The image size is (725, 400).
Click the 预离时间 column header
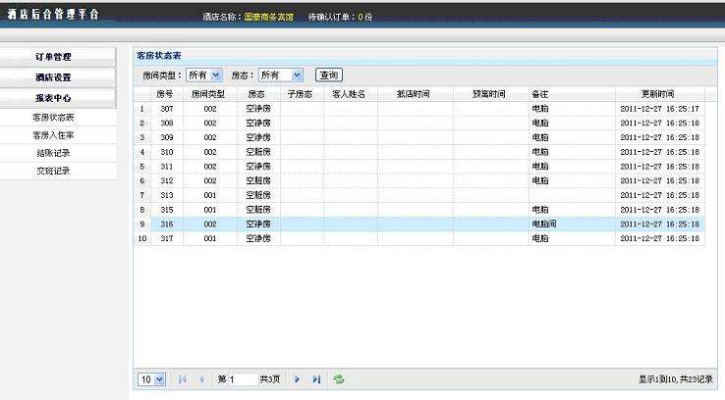click(488, 94)
